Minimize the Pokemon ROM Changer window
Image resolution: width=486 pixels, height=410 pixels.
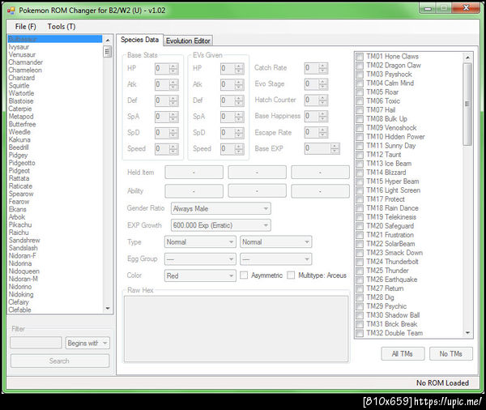tap(428, 8)
